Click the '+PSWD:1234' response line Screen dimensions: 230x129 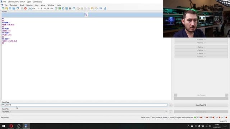pyautogui.click(x=6, y=35)
